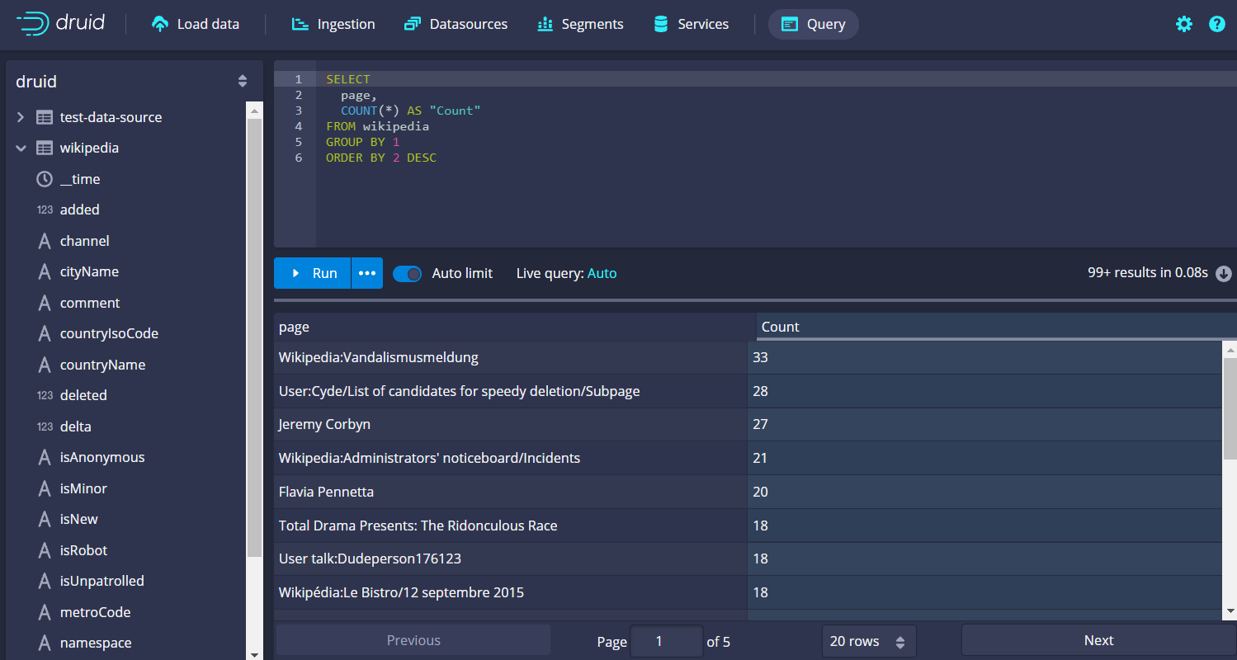Open the druid schema dropdown
Viewport: 1237px width, 660px height.
pyautogui.click(x=243, y=81)
